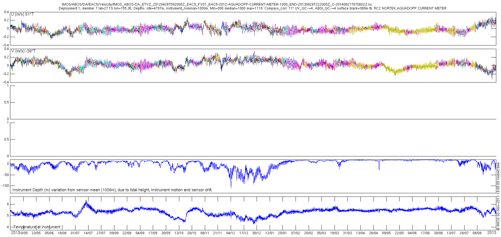Select the 'V (m/s) -39°T' panel label
The image size is (501, 237).
point(23,51)
